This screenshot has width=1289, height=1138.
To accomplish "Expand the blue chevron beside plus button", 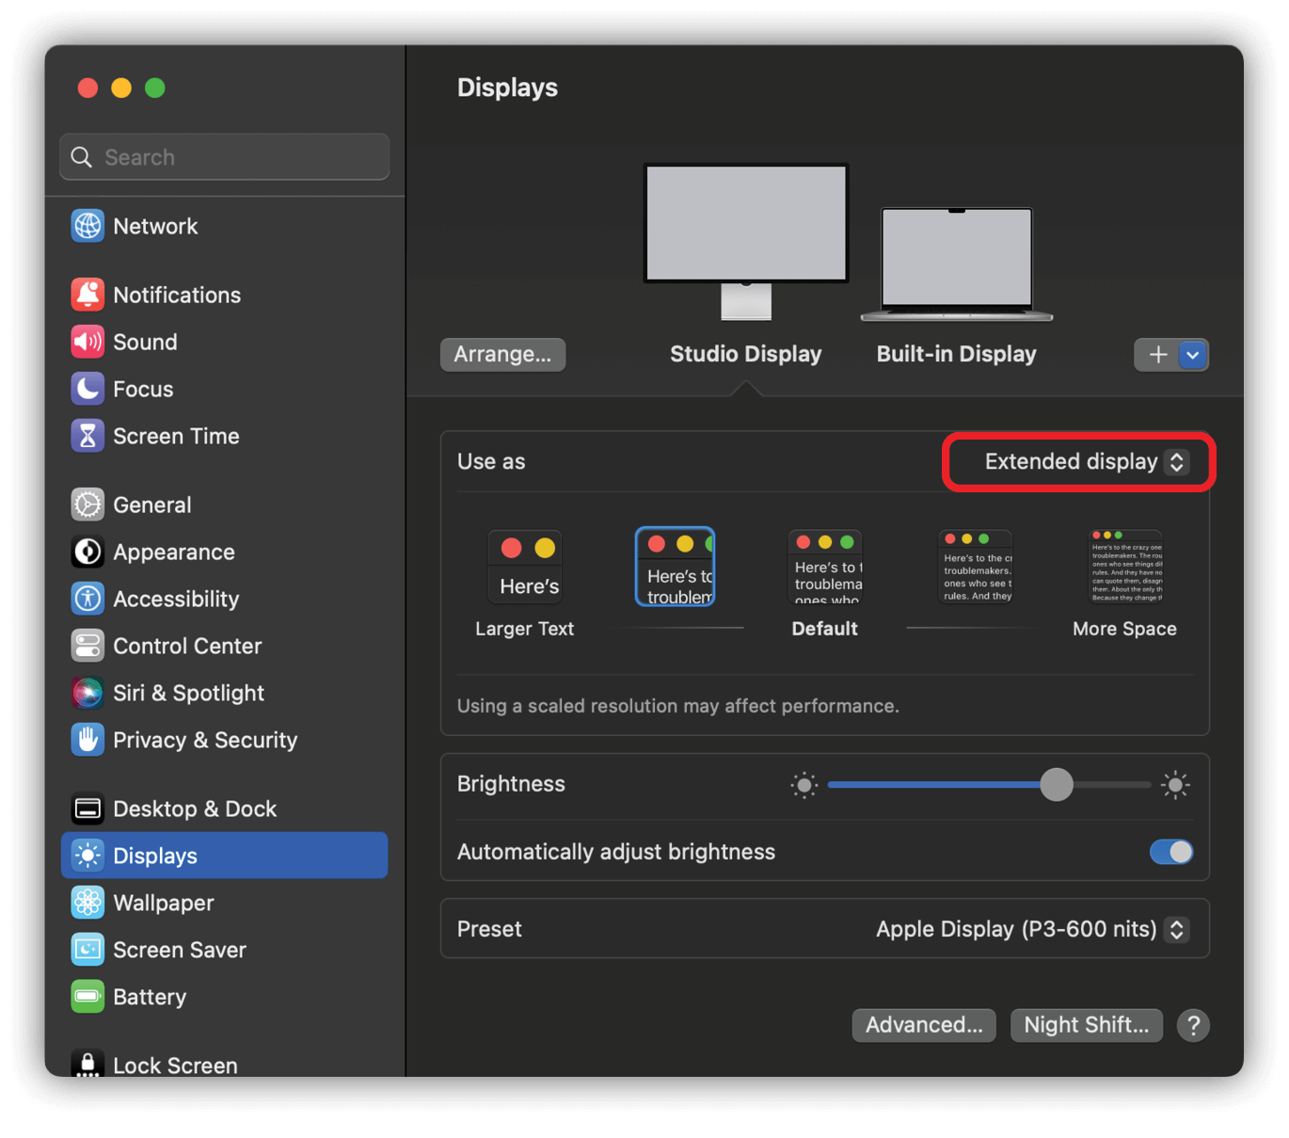I will (1193, 355).
